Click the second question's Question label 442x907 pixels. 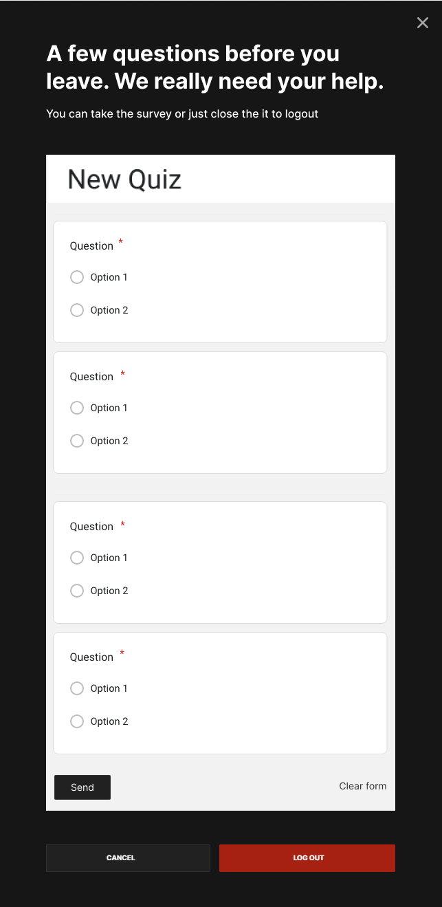click(x=91, y=376)
